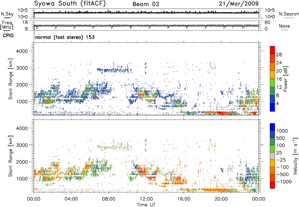Click the "12:00" time tick label
Image resolution: width=299 pixels, height=207 pixels.
146,199
